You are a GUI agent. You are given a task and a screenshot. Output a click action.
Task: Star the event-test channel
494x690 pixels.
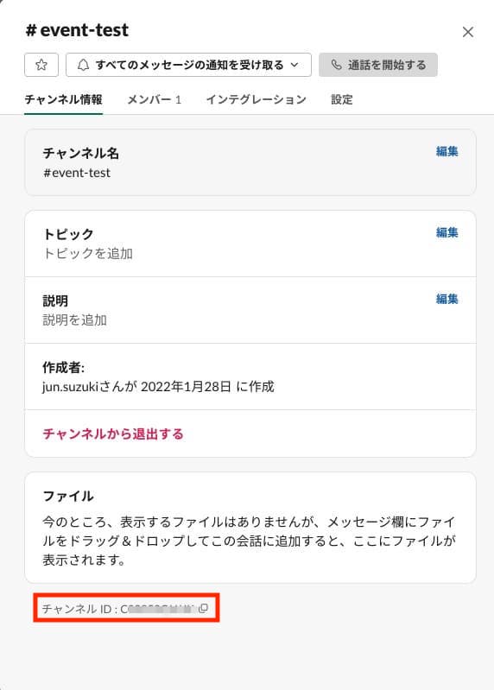41,65
